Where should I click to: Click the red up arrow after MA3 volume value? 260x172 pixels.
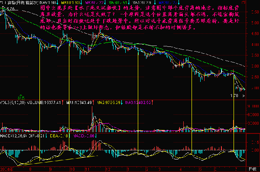coord(152,103)
